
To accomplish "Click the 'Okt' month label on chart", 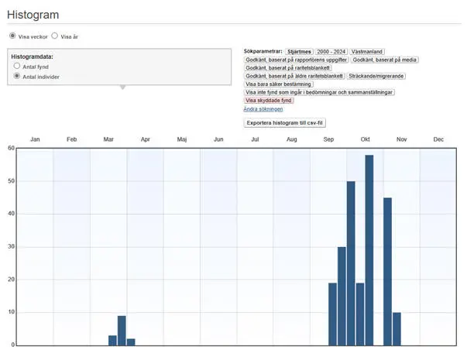I will tap(365, 139).
